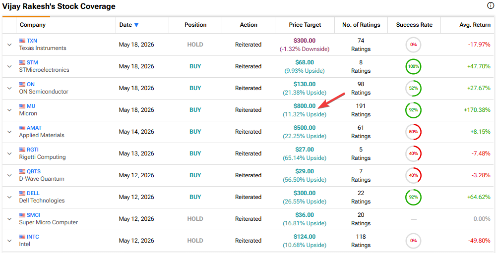The height and width of the screenshot is (253, 496).
Task: Click the US flag icon next to INTC
Action: tap(22, 237)
